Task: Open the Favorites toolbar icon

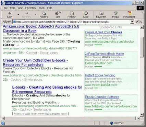Action: [101, 15]
